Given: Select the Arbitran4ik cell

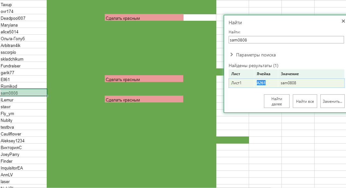Looking at the screenshot, I should [x=23, y=45].
